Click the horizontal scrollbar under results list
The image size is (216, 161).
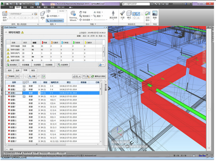point(36,144)
